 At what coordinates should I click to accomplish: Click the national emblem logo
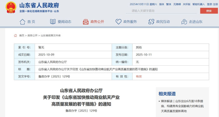[11, 8]
